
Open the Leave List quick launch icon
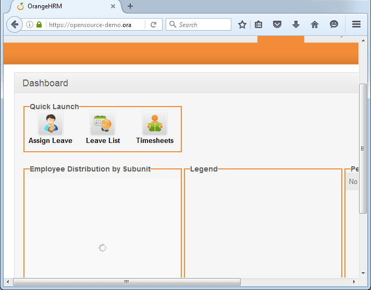[x=103, y=123]
